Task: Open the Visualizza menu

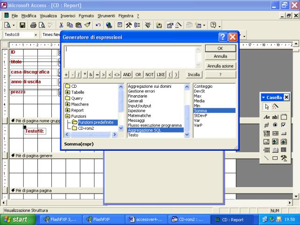Action: point(48,16)
